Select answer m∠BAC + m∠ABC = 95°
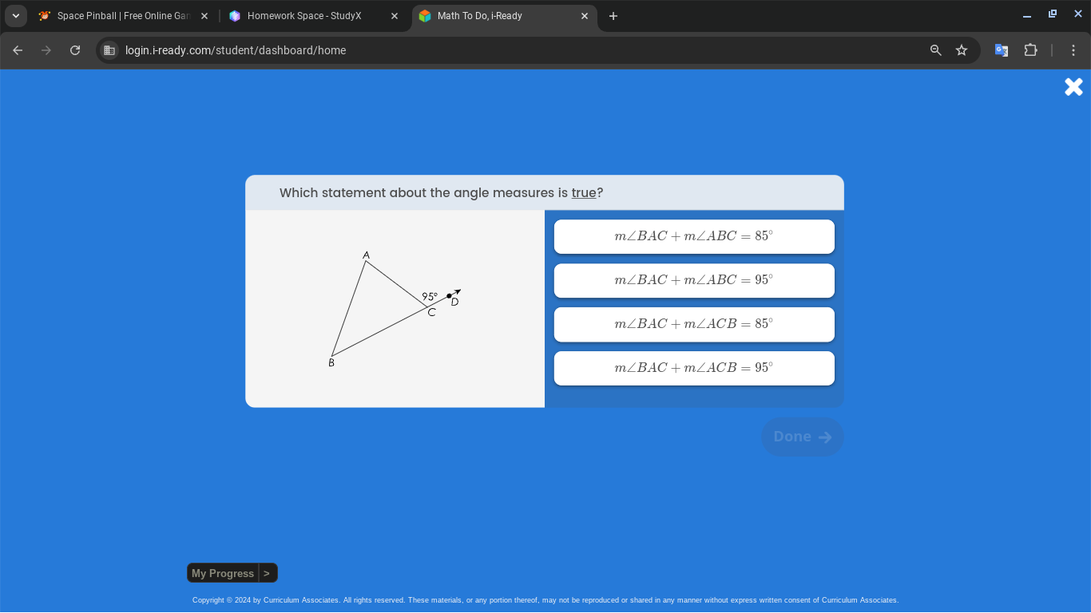 tap(694, 280)
